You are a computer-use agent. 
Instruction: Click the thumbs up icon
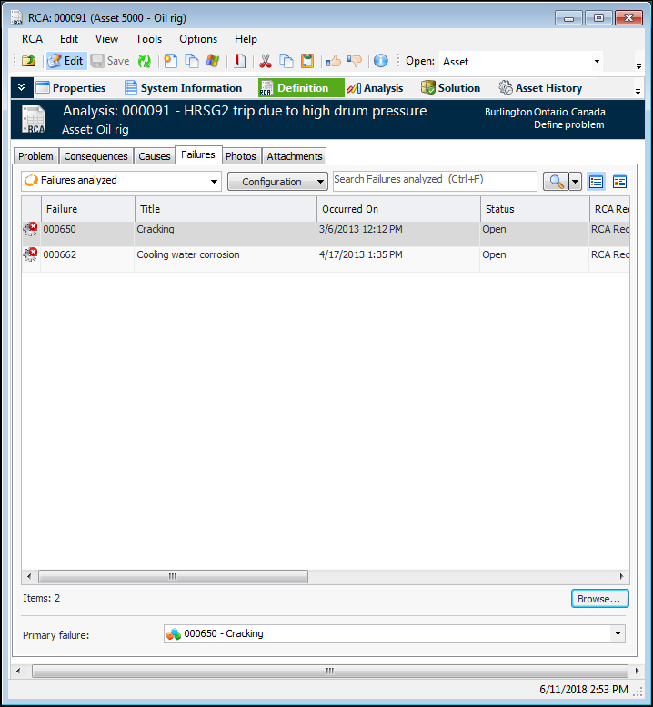(x=334, y=61)
